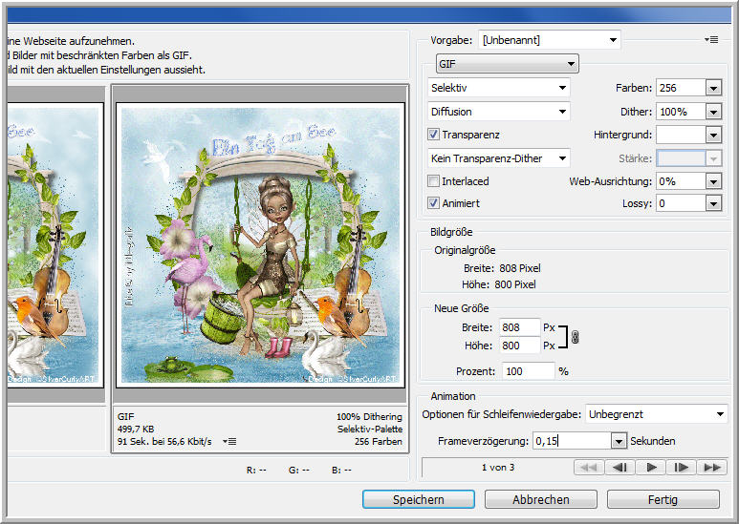739x524 pixels.
Task: Uncheck the Transparenz checkbox
Action: coord(433,135)
